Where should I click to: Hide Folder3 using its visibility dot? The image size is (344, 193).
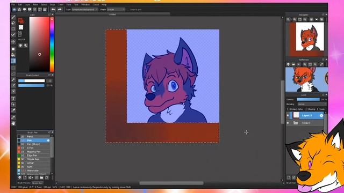(x=288, y=123)
